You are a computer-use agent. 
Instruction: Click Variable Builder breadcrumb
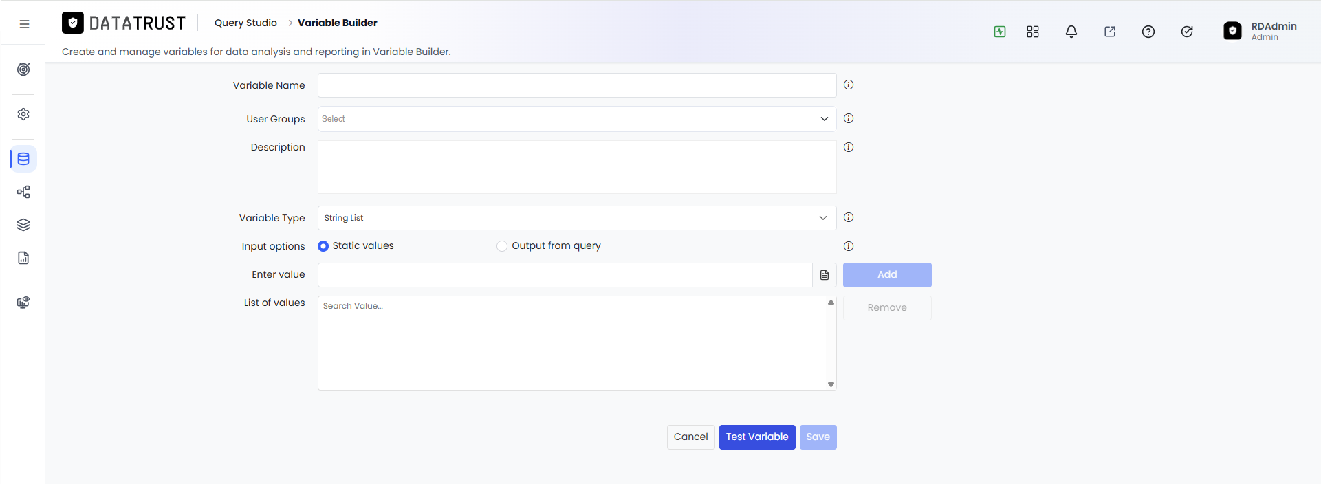coord(338,23)
